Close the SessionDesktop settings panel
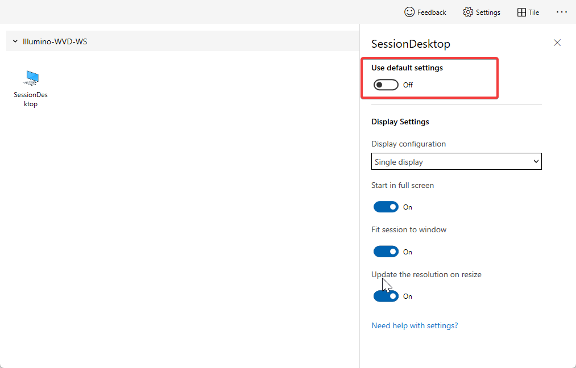Image resolution: width=576 pixels, height=368 pixels. click(x=557, y=43)
